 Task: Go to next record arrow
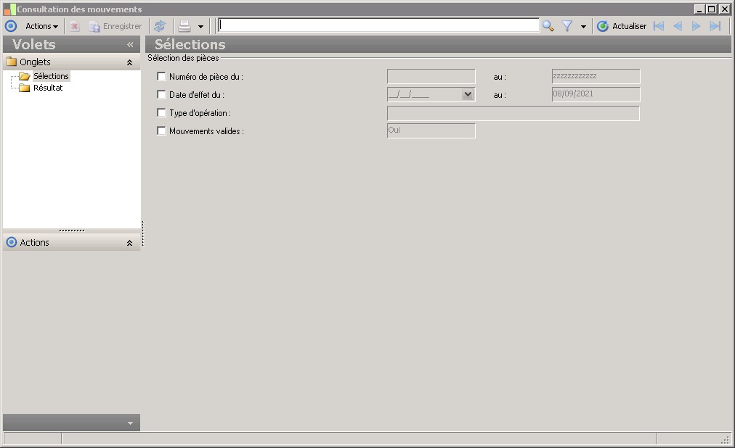696,26
